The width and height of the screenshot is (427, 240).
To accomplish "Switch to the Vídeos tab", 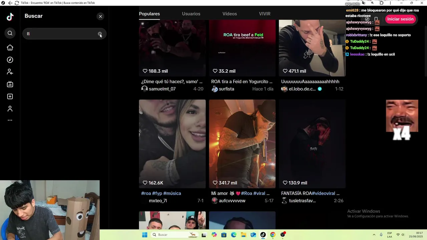I will (x=230, y=14).
